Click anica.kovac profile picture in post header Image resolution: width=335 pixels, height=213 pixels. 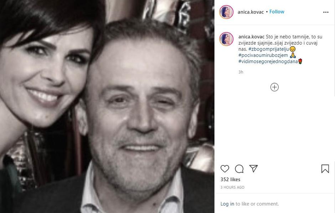tap(226, 12)
